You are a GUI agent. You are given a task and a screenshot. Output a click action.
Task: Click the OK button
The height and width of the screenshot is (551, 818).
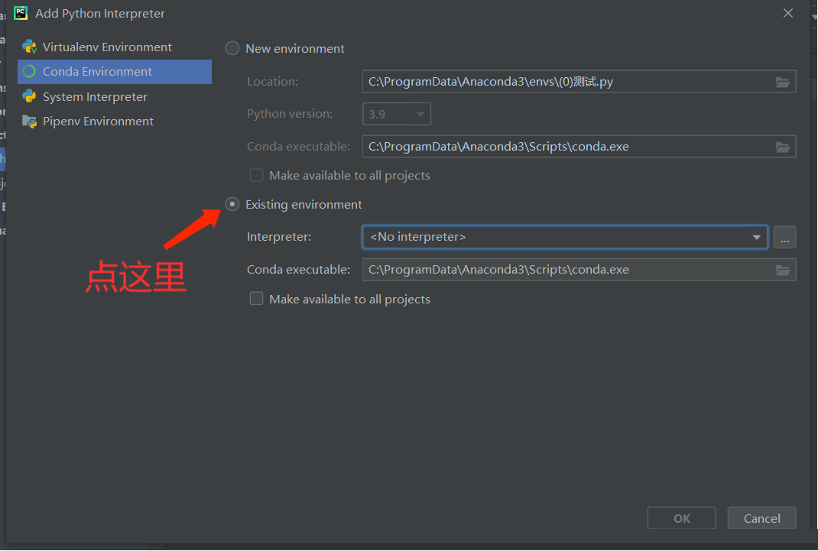coord(681,517)
